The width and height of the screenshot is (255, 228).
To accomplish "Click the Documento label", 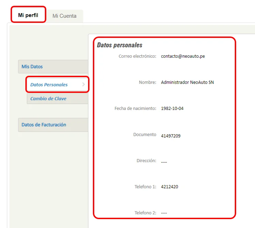I will coord(145,134).
